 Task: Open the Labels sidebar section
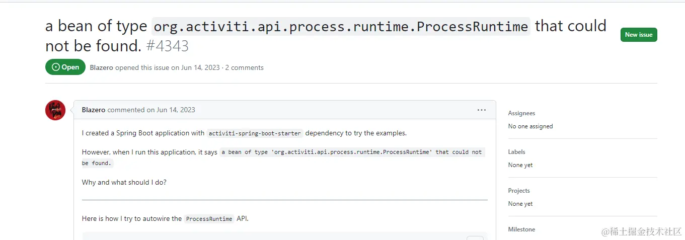click(516, 152)
